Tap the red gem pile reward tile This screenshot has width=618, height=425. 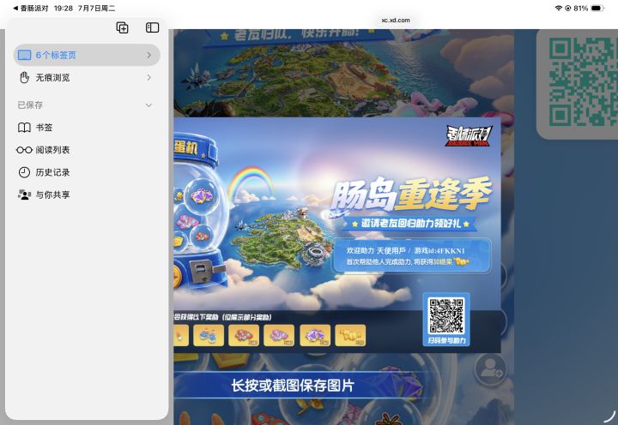click(244, 335)
